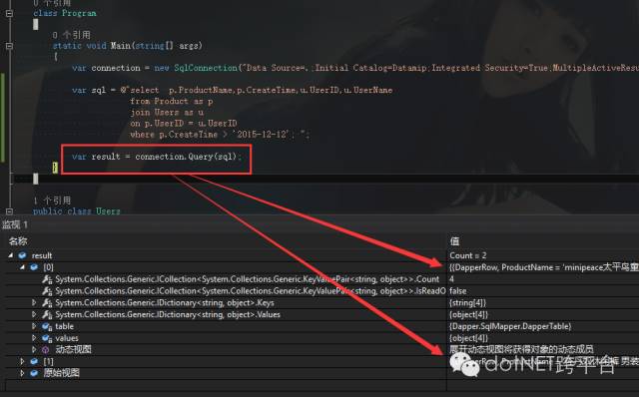Select the [1] row label
639x397 pixels.
48,361
